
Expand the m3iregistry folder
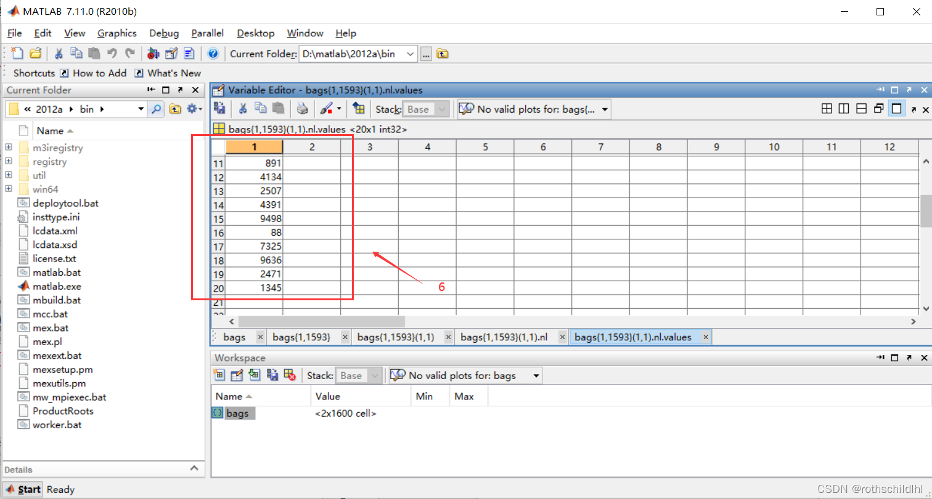point(9,148)
